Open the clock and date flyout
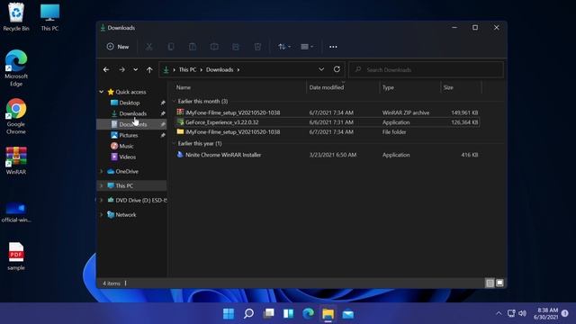Viewport: 576px width, 324px height. 546,313
